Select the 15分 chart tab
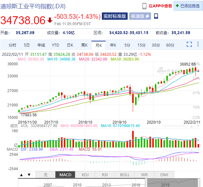Screen dimensions: 203x187 pos(141,45)
